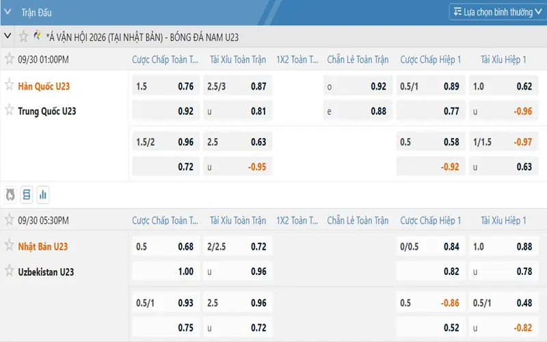Click the Asian Games league logo icon

coord(37,36)
